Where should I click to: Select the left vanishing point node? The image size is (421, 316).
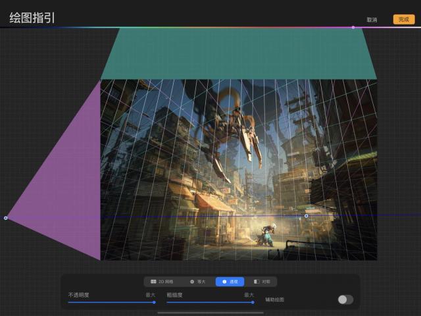point(6,218)
